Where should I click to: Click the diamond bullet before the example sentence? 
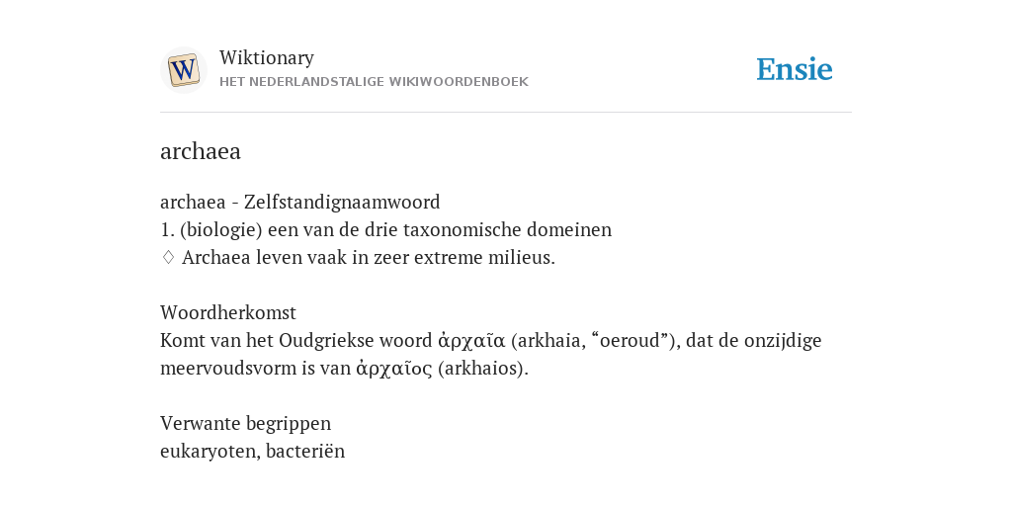tap(168, 258)
